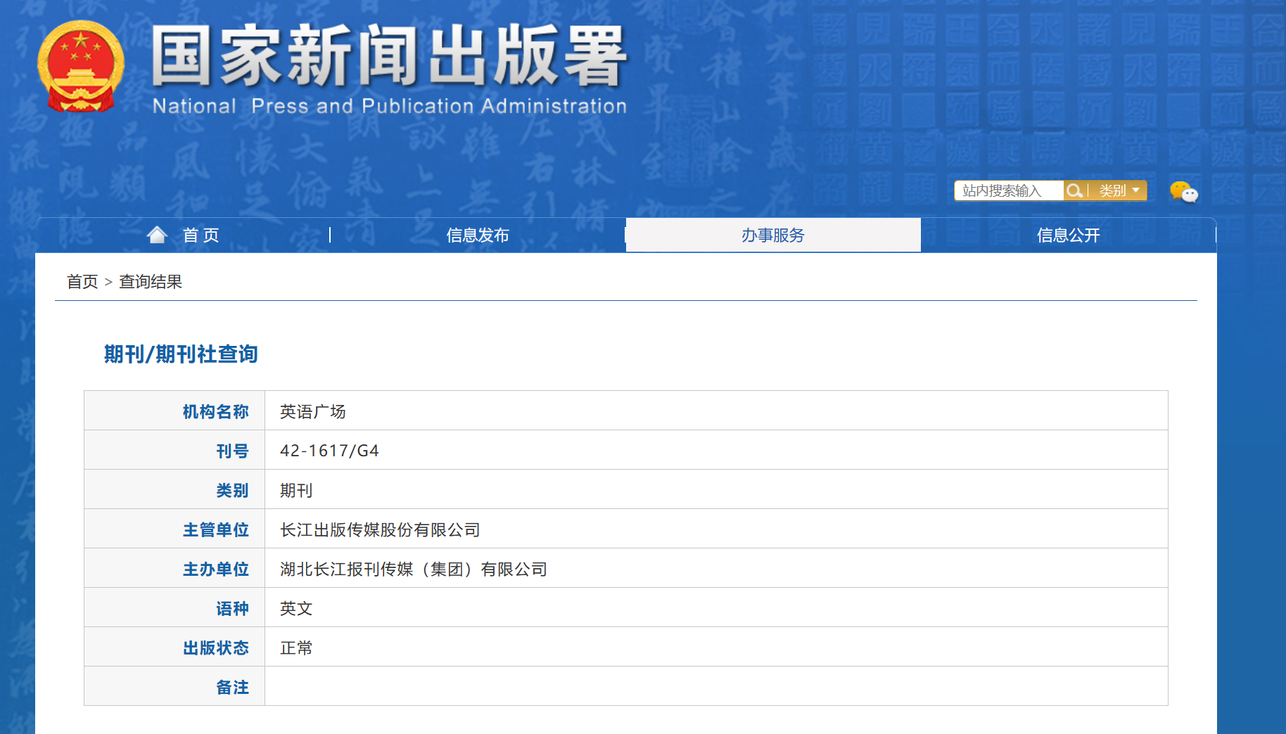Click the National Press and Publication Administration subtitle
The image size is (1286, 734).
[390, 106]
